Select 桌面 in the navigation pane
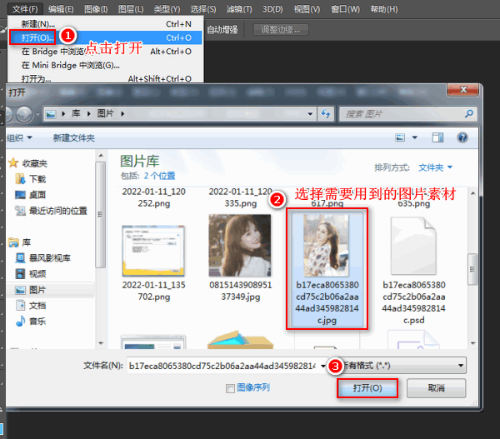The width and height of the screenshot is (500, 439). click(x=37, y=195)
